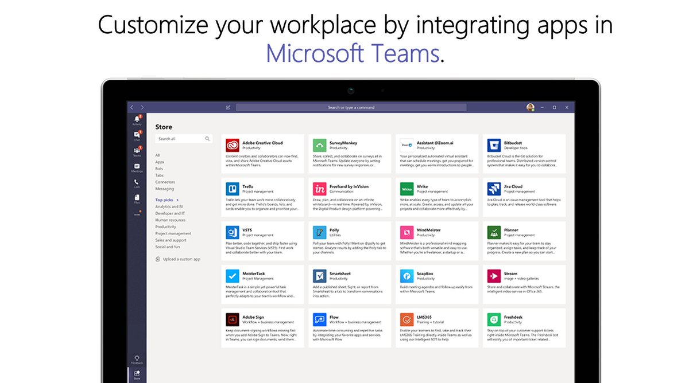Click the Search all input field

click(x=184, y=139)
